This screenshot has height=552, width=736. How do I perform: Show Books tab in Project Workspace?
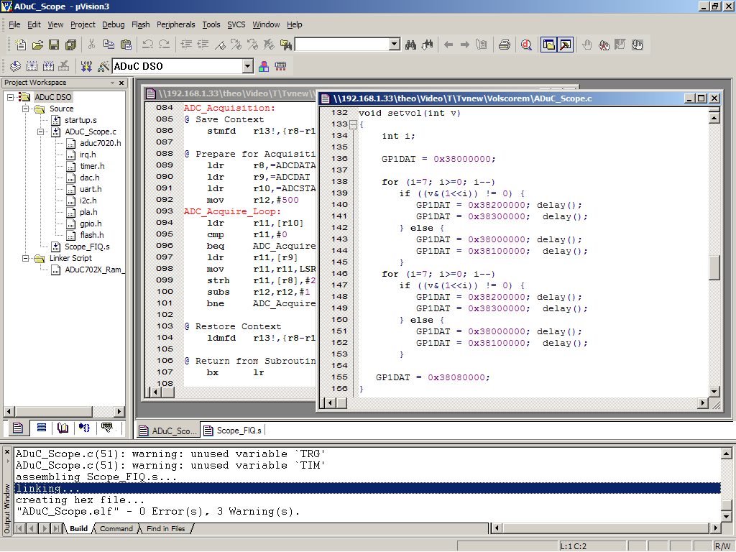tap(63, 428)
